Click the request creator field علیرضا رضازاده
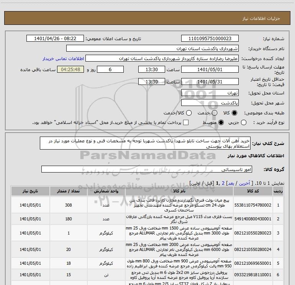This screenshot has height=285, width=295. pos(162,59)
